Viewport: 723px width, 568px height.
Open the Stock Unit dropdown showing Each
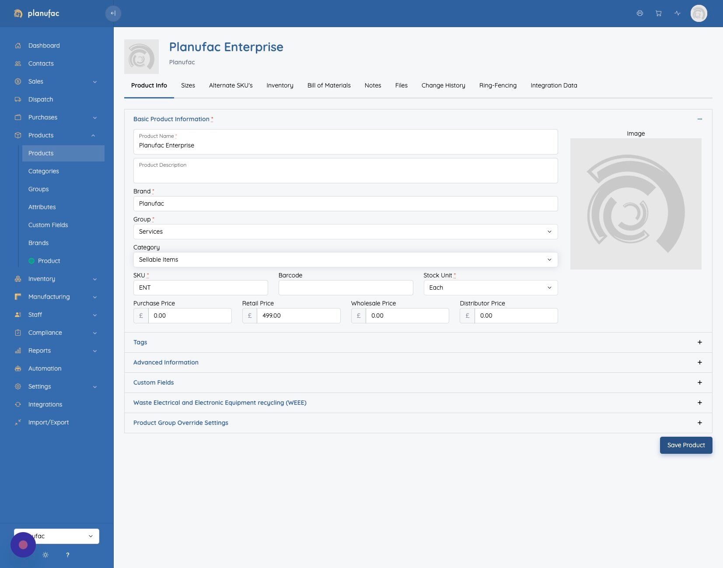point(491,288)
